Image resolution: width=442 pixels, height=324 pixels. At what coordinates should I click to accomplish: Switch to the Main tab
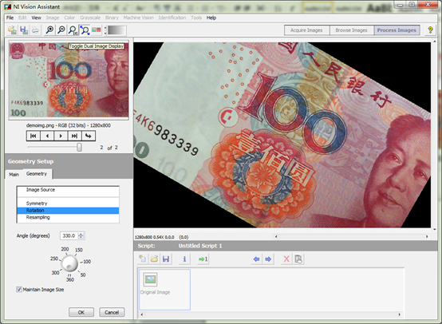coord(14,175)
